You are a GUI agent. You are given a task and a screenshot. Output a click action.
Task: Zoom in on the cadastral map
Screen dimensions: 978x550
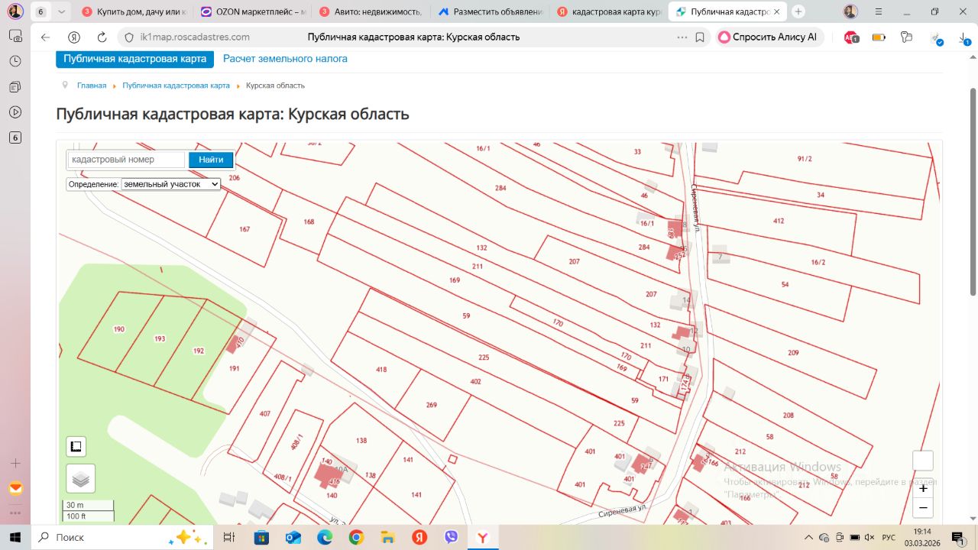pos(923,488)
